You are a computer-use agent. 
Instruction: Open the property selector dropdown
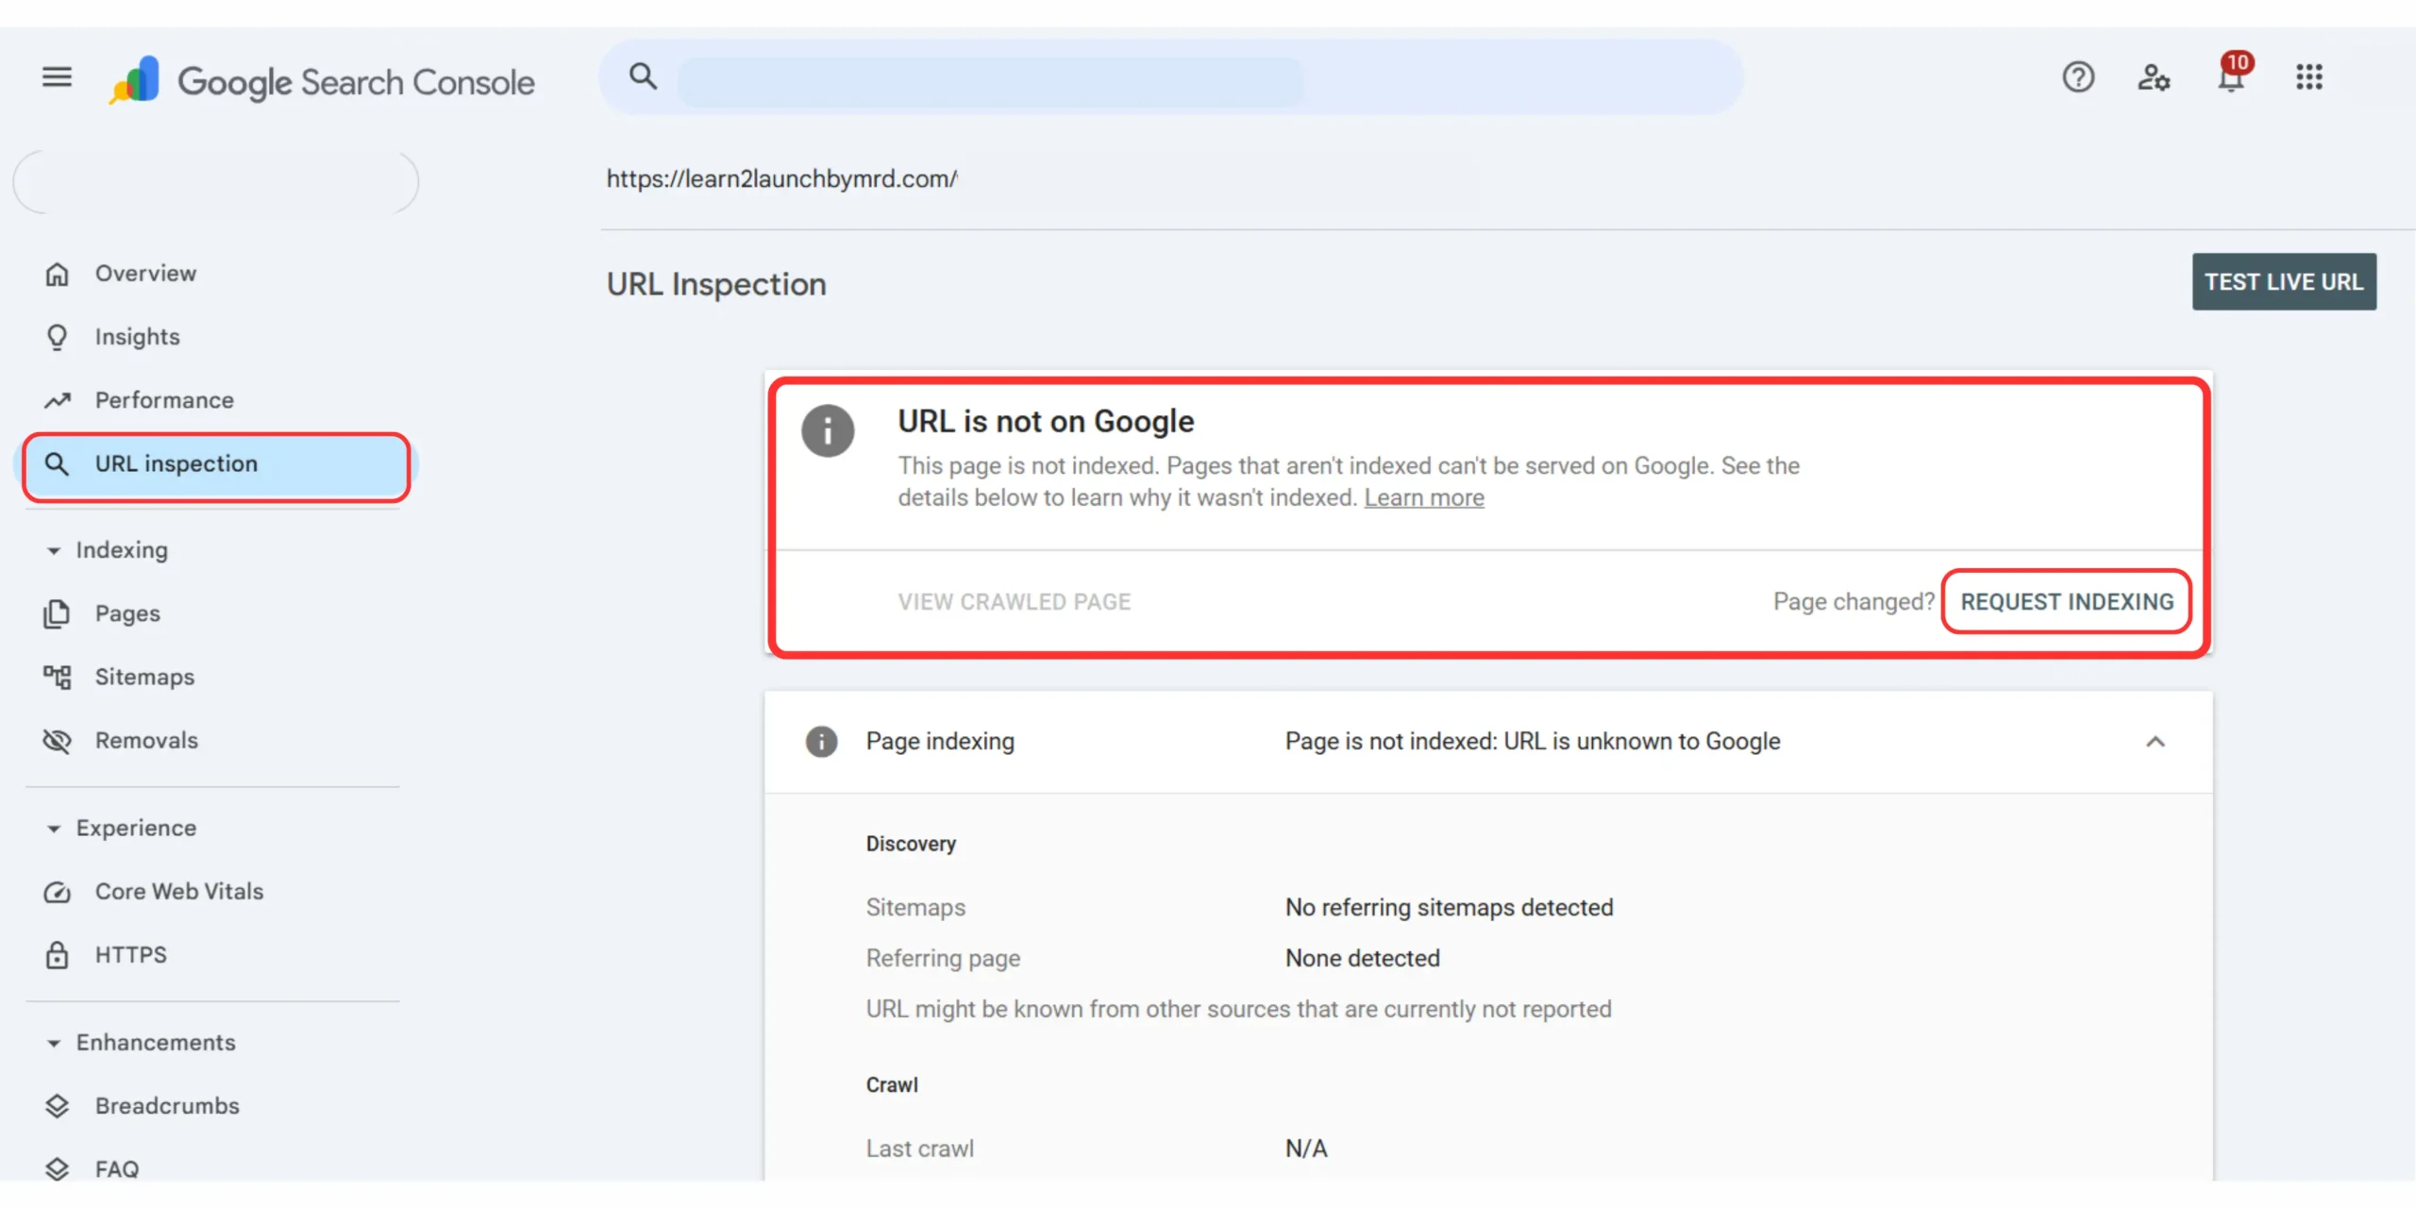(216, 181)
